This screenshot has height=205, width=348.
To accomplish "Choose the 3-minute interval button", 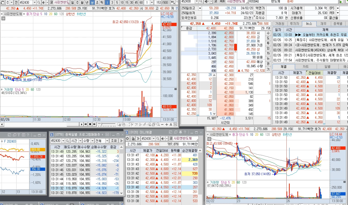I will point(112,2).
